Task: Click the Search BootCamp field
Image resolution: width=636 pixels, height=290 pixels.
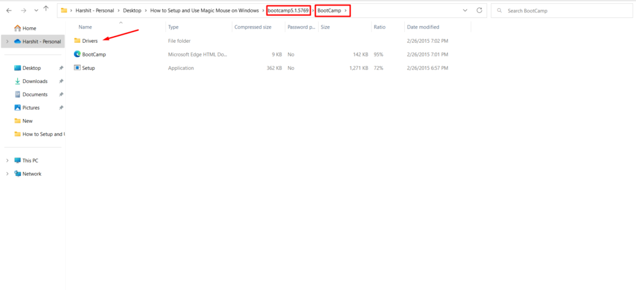Action: (561, 11)
